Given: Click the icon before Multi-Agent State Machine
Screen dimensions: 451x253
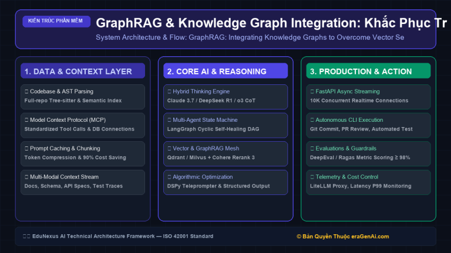Looking at the screenshot, I should coord(169,120).
